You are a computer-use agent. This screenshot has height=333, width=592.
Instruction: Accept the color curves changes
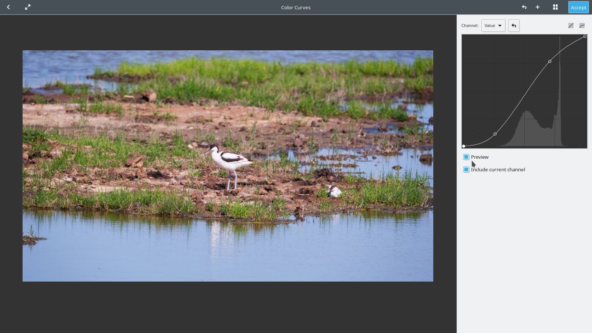(578, 7)
